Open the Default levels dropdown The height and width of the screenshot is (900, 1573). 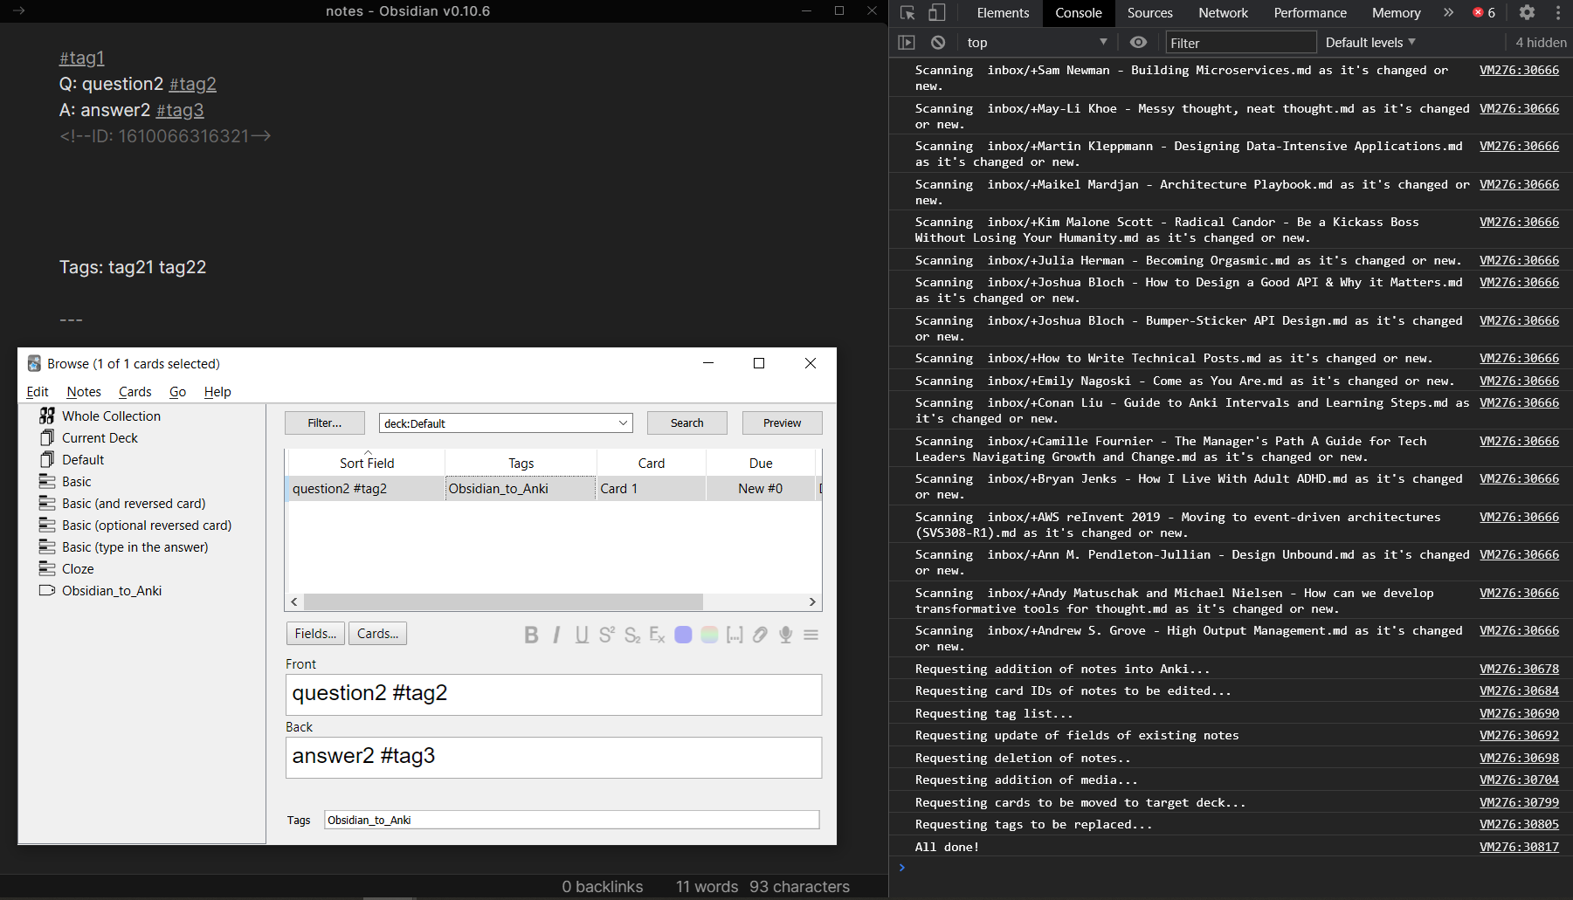(1369, 42)
